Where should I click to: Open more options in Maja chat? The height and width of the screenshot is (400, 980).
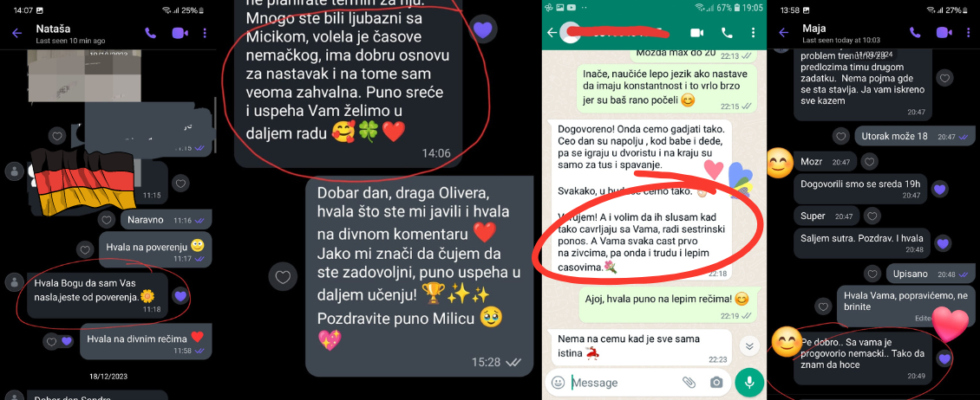coord(970,33)
